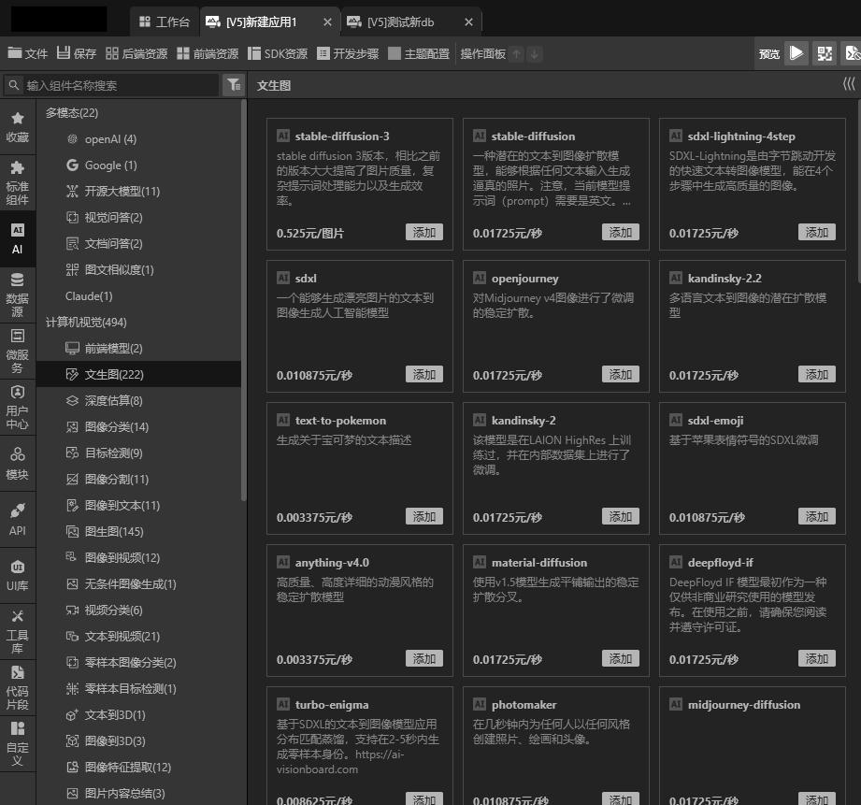Screen dimensions: 861x805
Task: Select 深度估算(8) tree item
Action: coord(138,400)
